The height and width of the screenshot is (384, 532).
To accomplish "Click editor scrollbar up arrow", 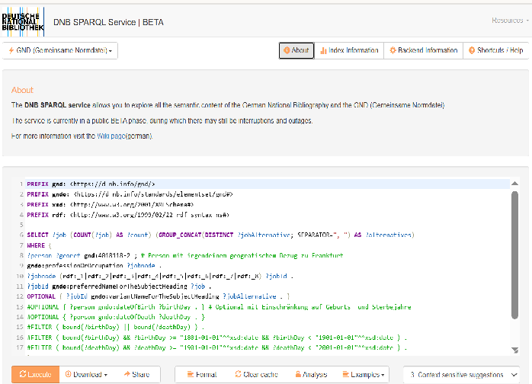I will [514, 184].
